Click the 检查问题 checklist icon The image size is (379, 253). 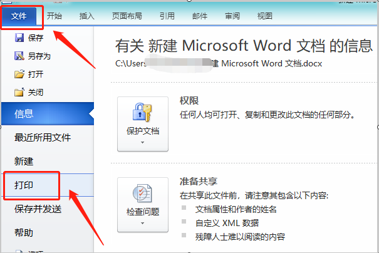point(142,193)
